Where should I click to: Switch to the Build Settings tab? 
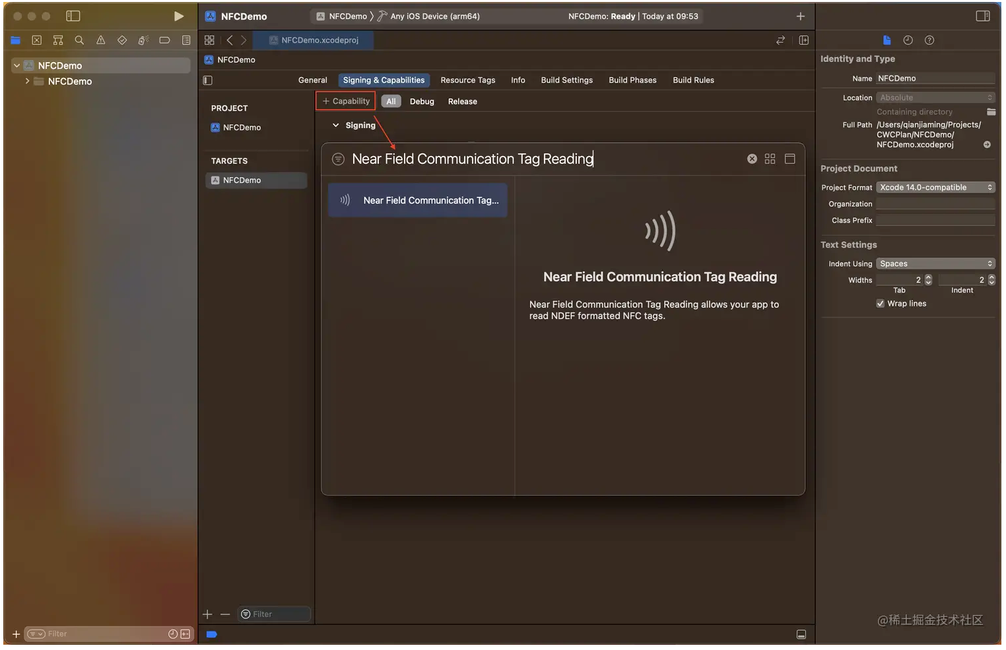pos(566,80)
